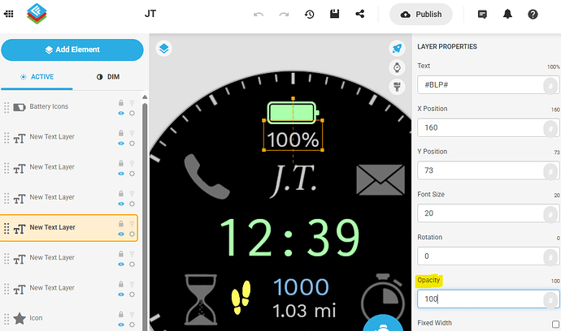Open the # tag picker for Rotation

click(550, 257)
